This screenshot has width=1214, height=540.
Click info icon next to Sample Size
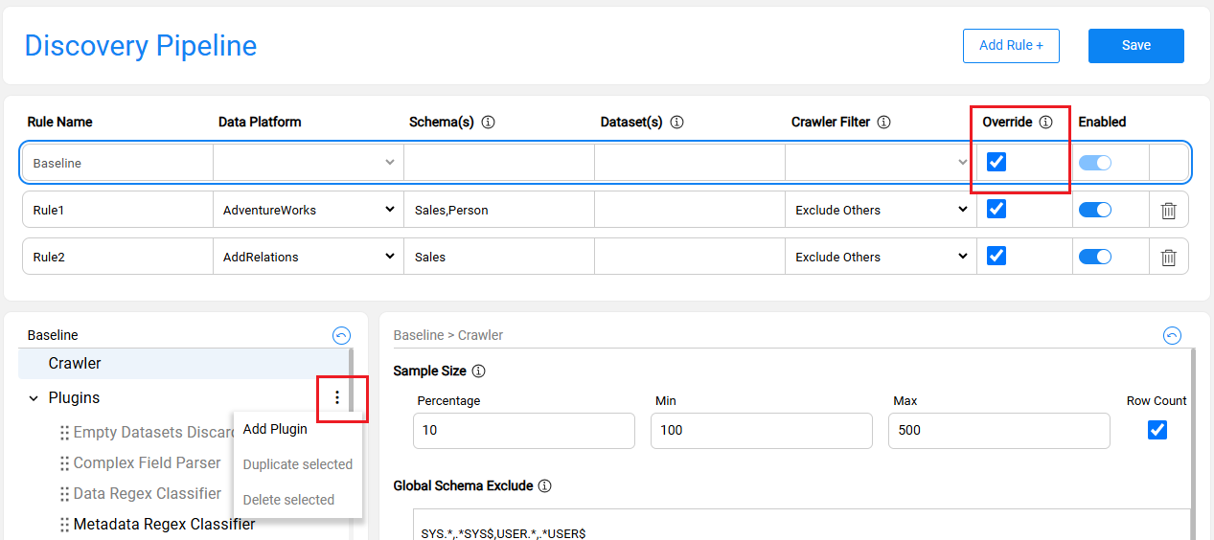[x=479, y=371]
